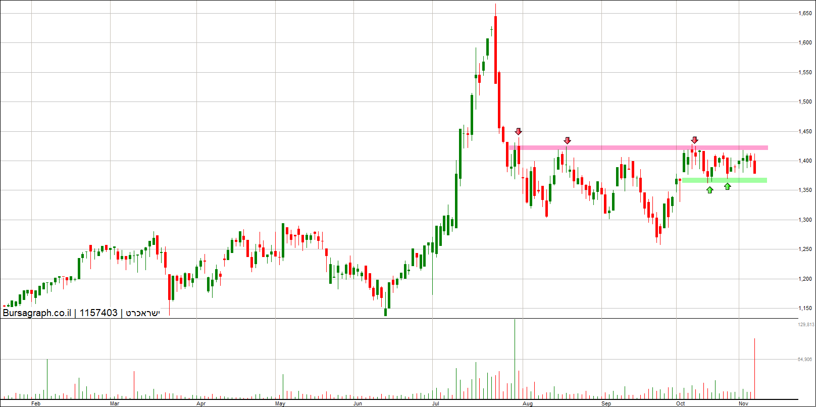
Task: Click the Nov date axis label
Action: click(x=743, y=403)
